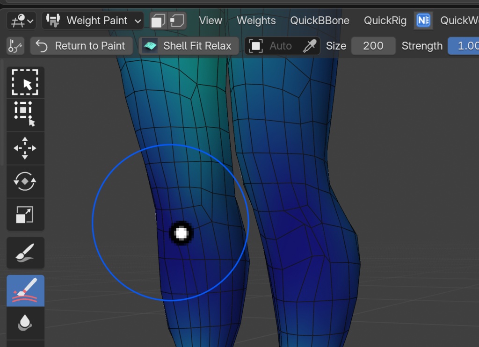
Task: Click the brush Size value field
Action: click(373, 46)
